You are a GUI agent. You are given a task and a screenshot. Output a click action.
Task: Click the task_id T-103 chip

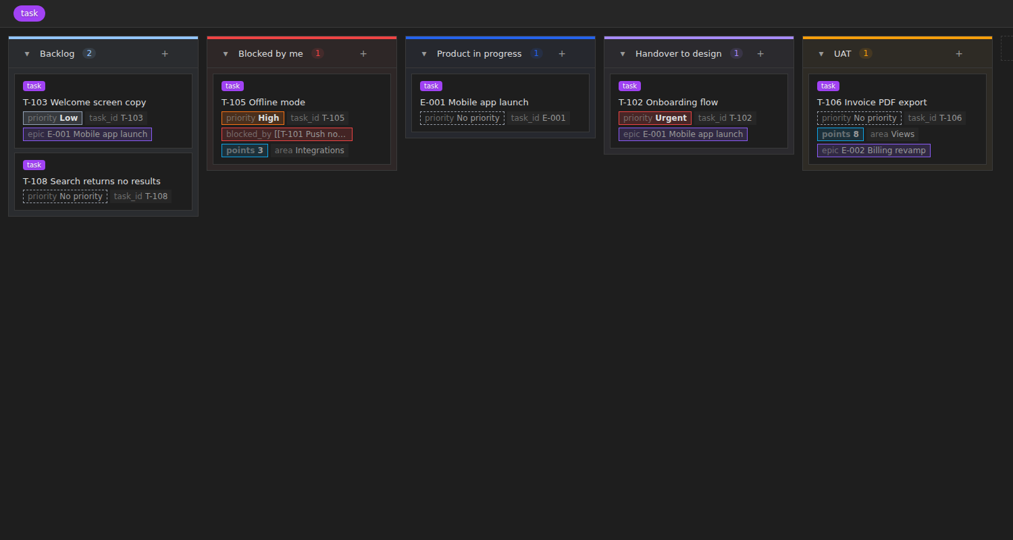point(116,118)
